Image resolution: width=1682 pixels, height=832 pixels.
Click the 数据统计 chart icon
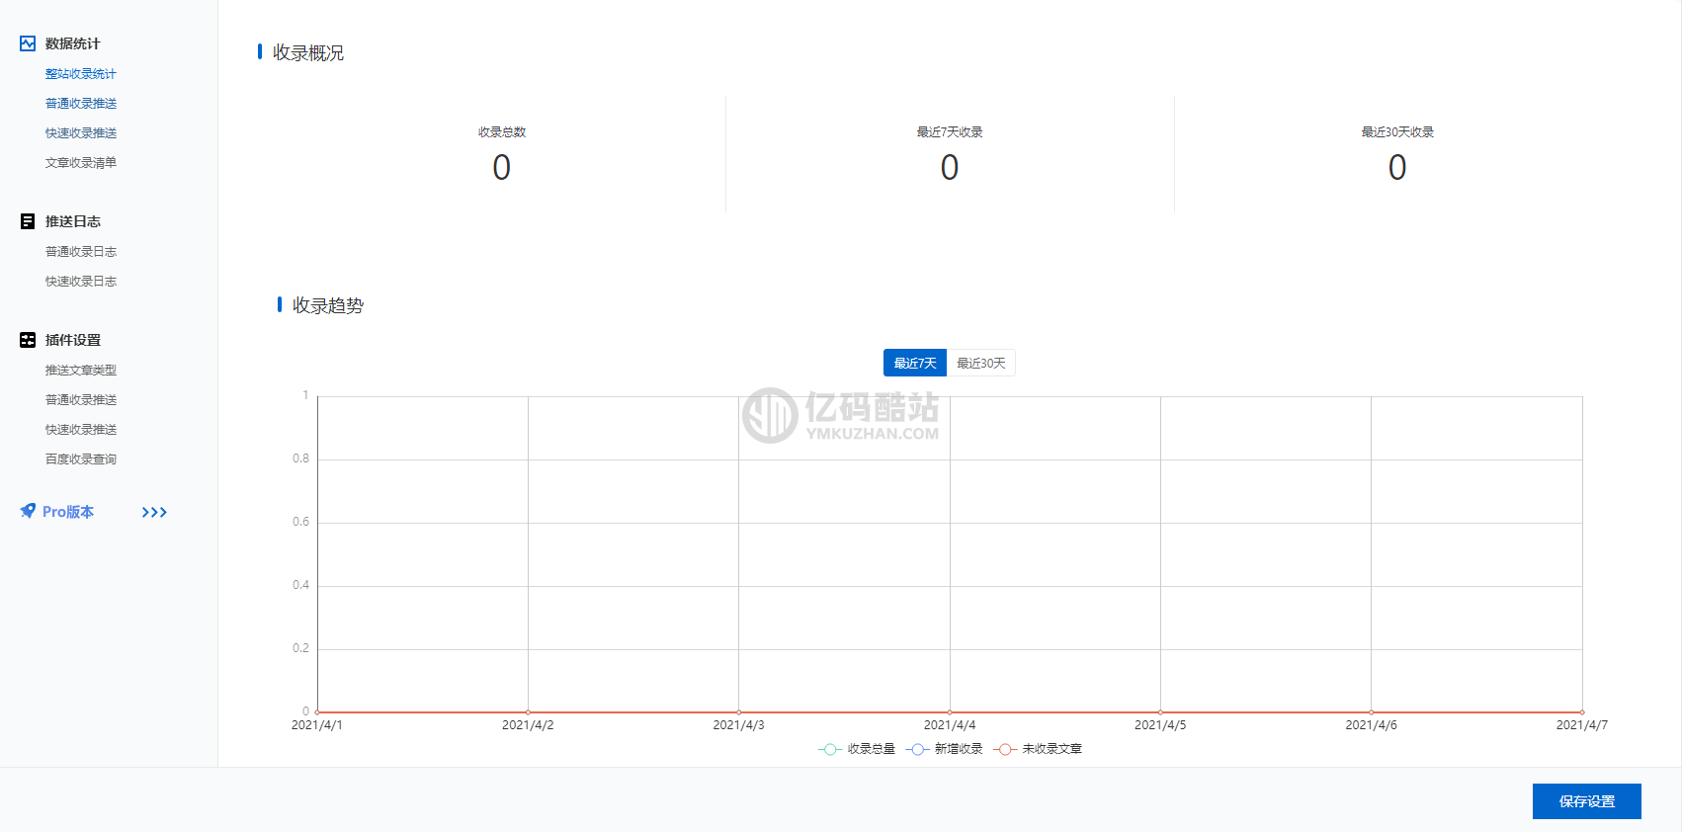pyautogui.click(x=28, y=43)
